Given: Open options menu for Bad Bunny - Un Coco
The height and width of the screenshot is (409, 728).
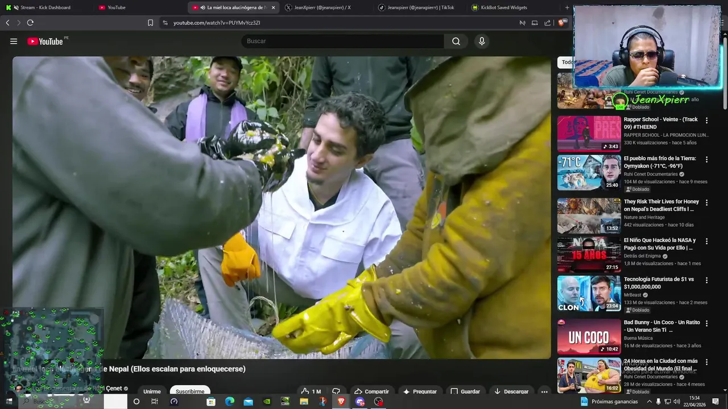Looking at the screenshot, I should click(707, 323).
